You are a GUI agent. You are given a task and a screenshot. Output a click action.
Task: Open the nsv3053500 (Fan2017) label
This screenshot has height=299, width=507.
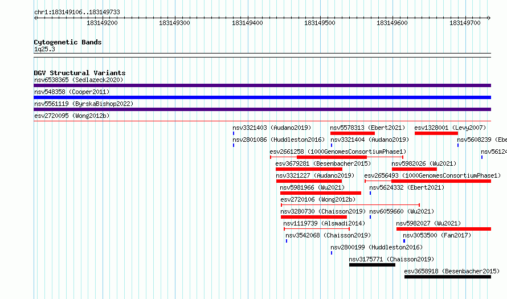pyautogui.click(x=437, y=235)
